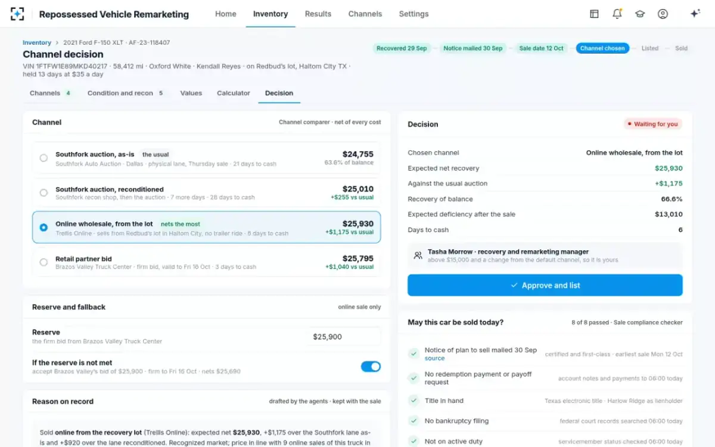Click the 'nets the most' tag

pyautogui.click(x=181, y=224)
